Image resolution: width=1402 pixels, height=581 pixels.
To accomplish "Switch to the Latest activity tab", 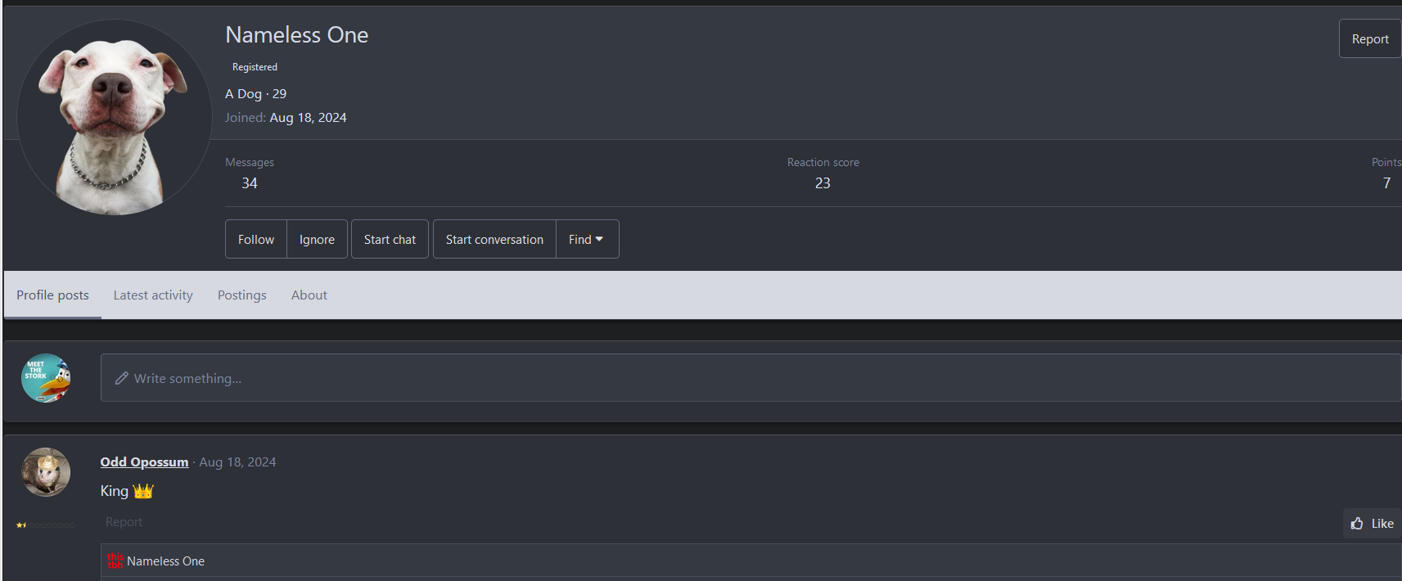I will coord(153,295).
